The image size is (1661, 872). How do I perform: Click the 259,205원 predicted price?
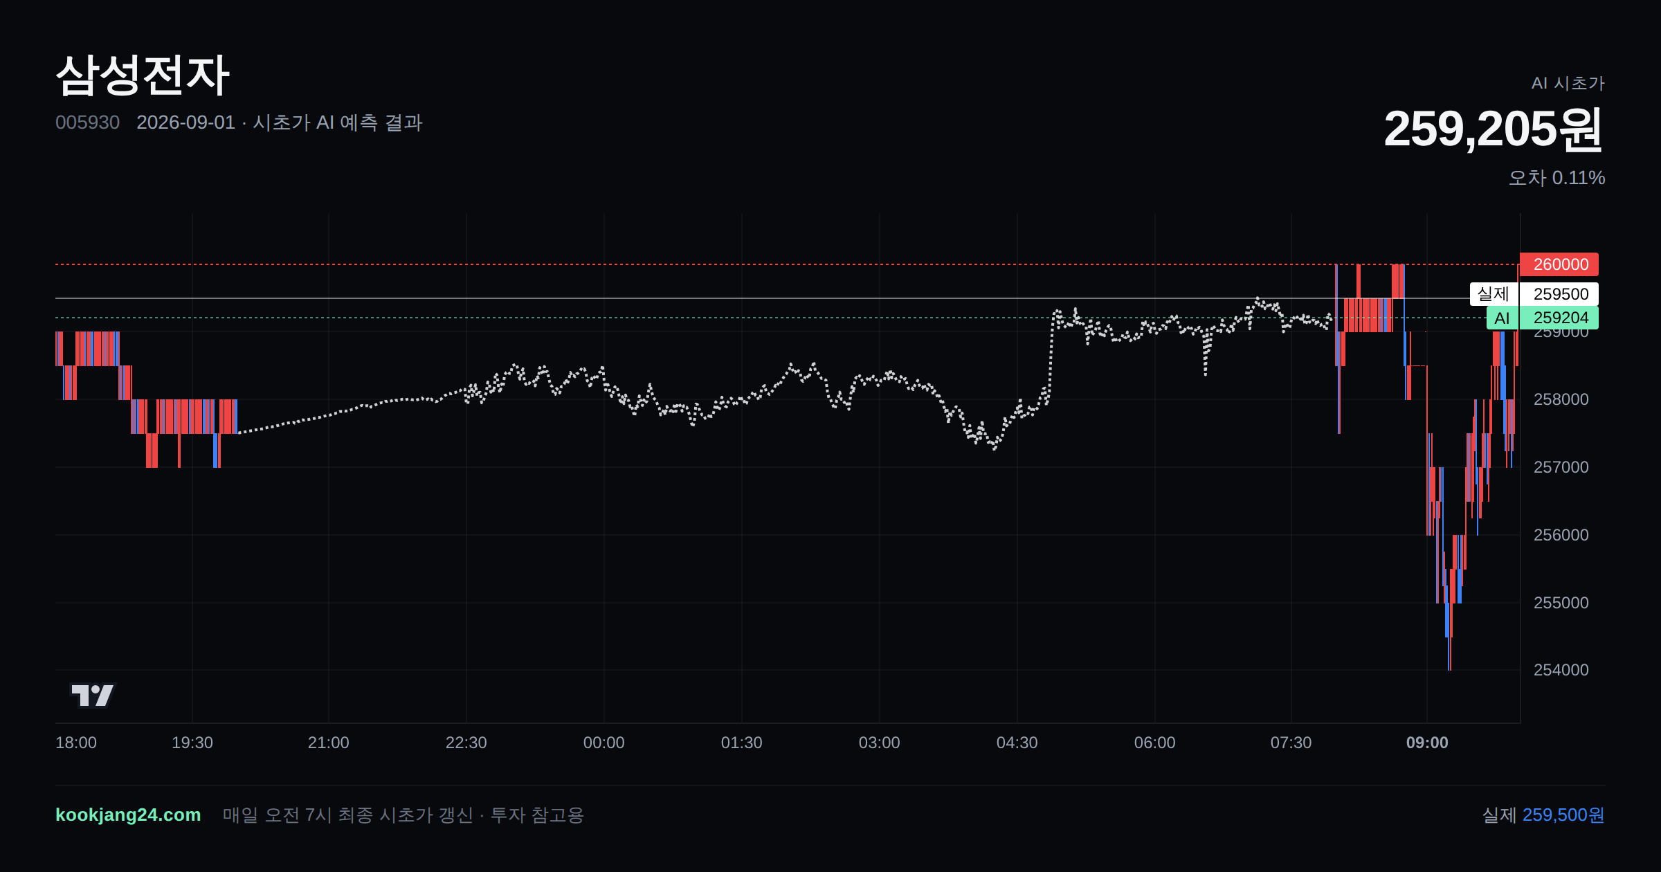tap(1494, 129)
